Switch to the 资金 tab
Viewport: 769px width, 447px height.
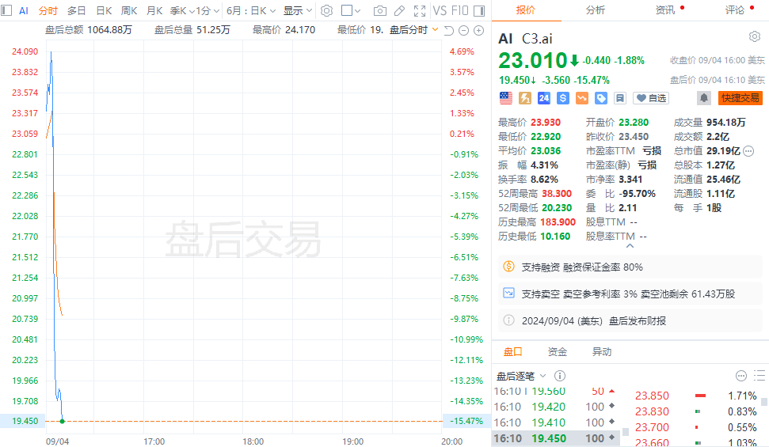point(558,352)
